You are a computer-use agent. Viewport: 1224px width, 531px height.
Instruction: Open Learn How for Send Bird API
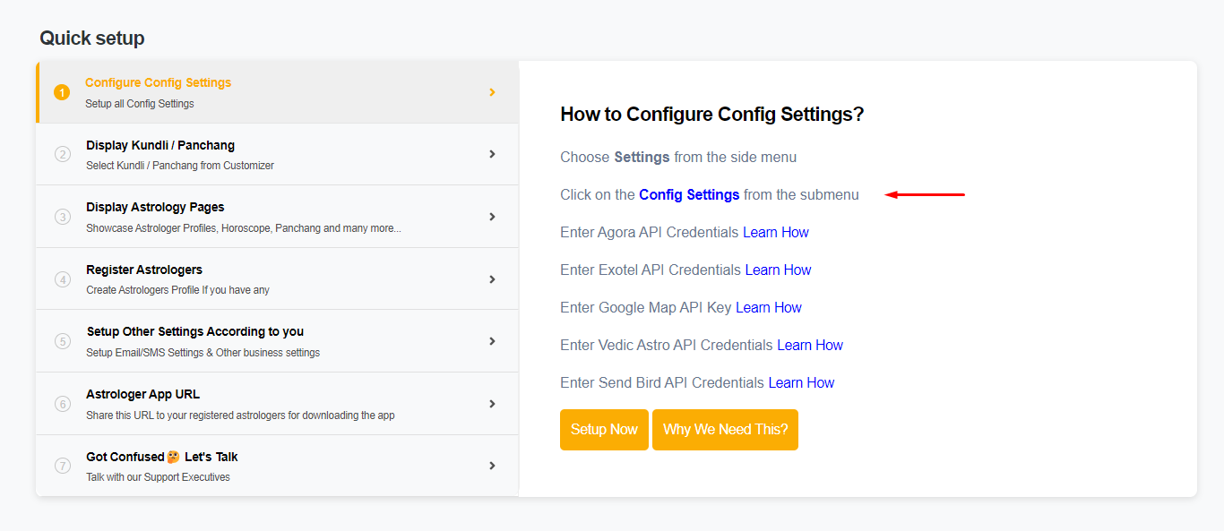801,382
